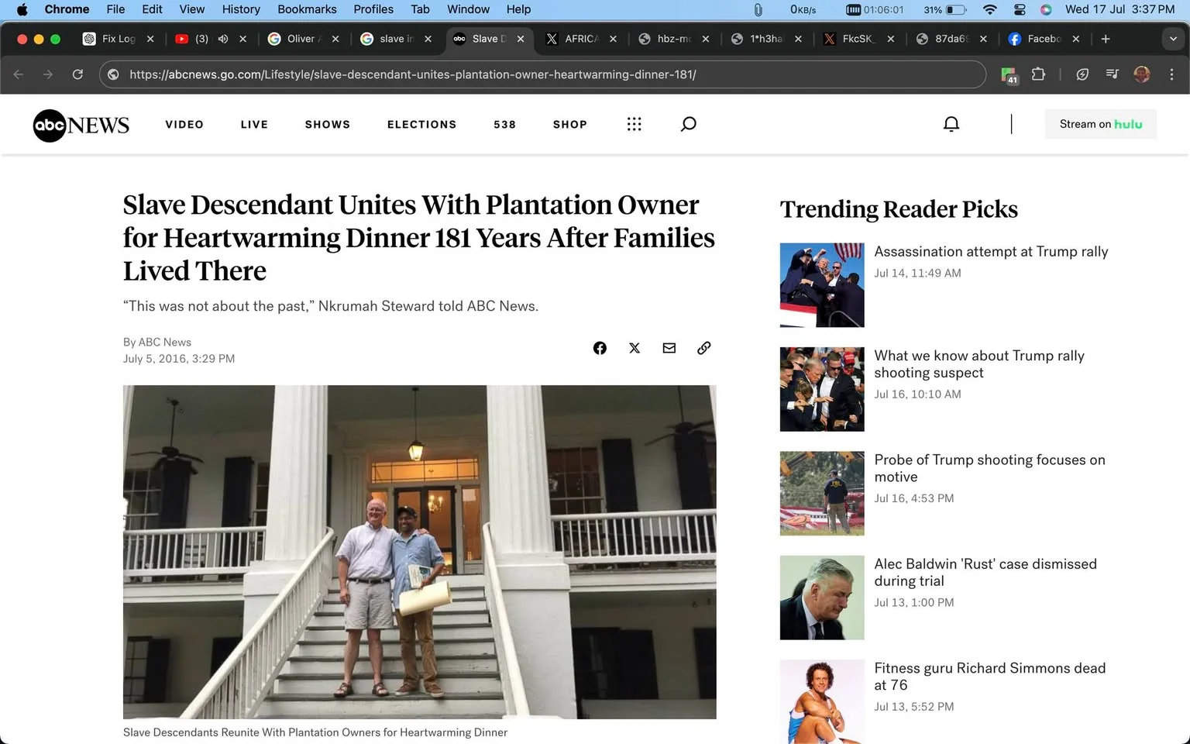Click the FBI agent probe story thumbnail
Viewport: 1190px width, 744px height.
pyautogui.click(x=822, y=494)
